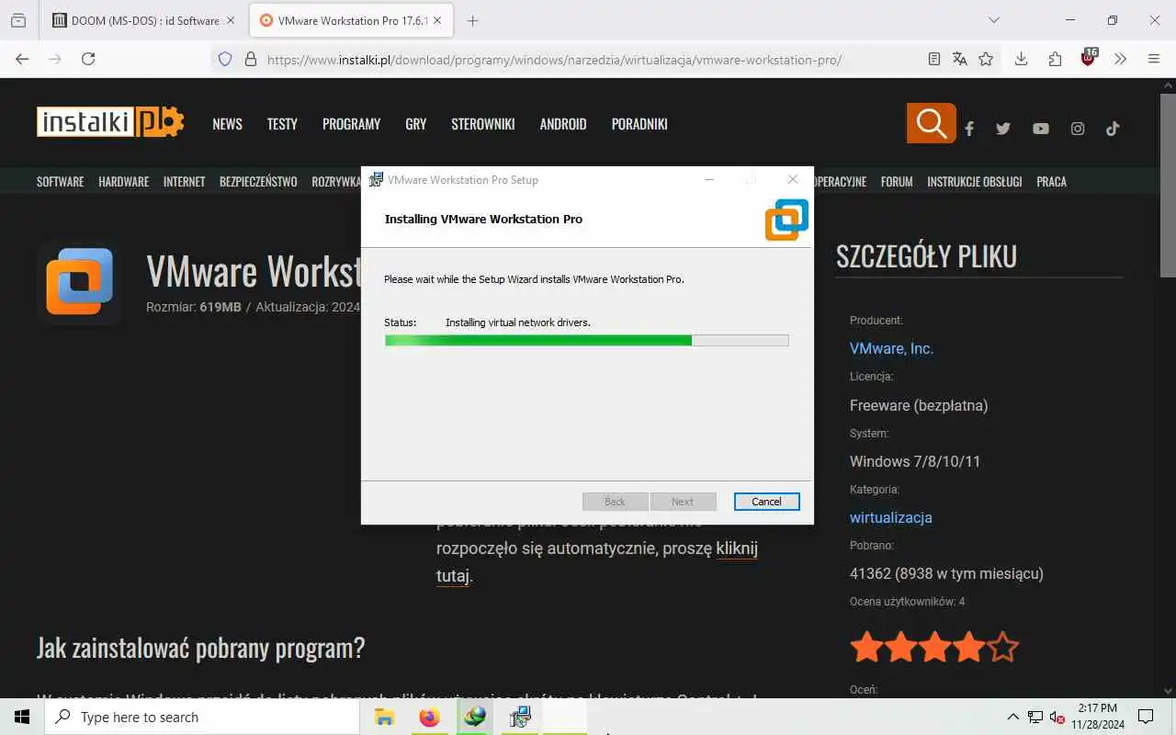Go to the PRACA submenu link

click(1052, 182)
